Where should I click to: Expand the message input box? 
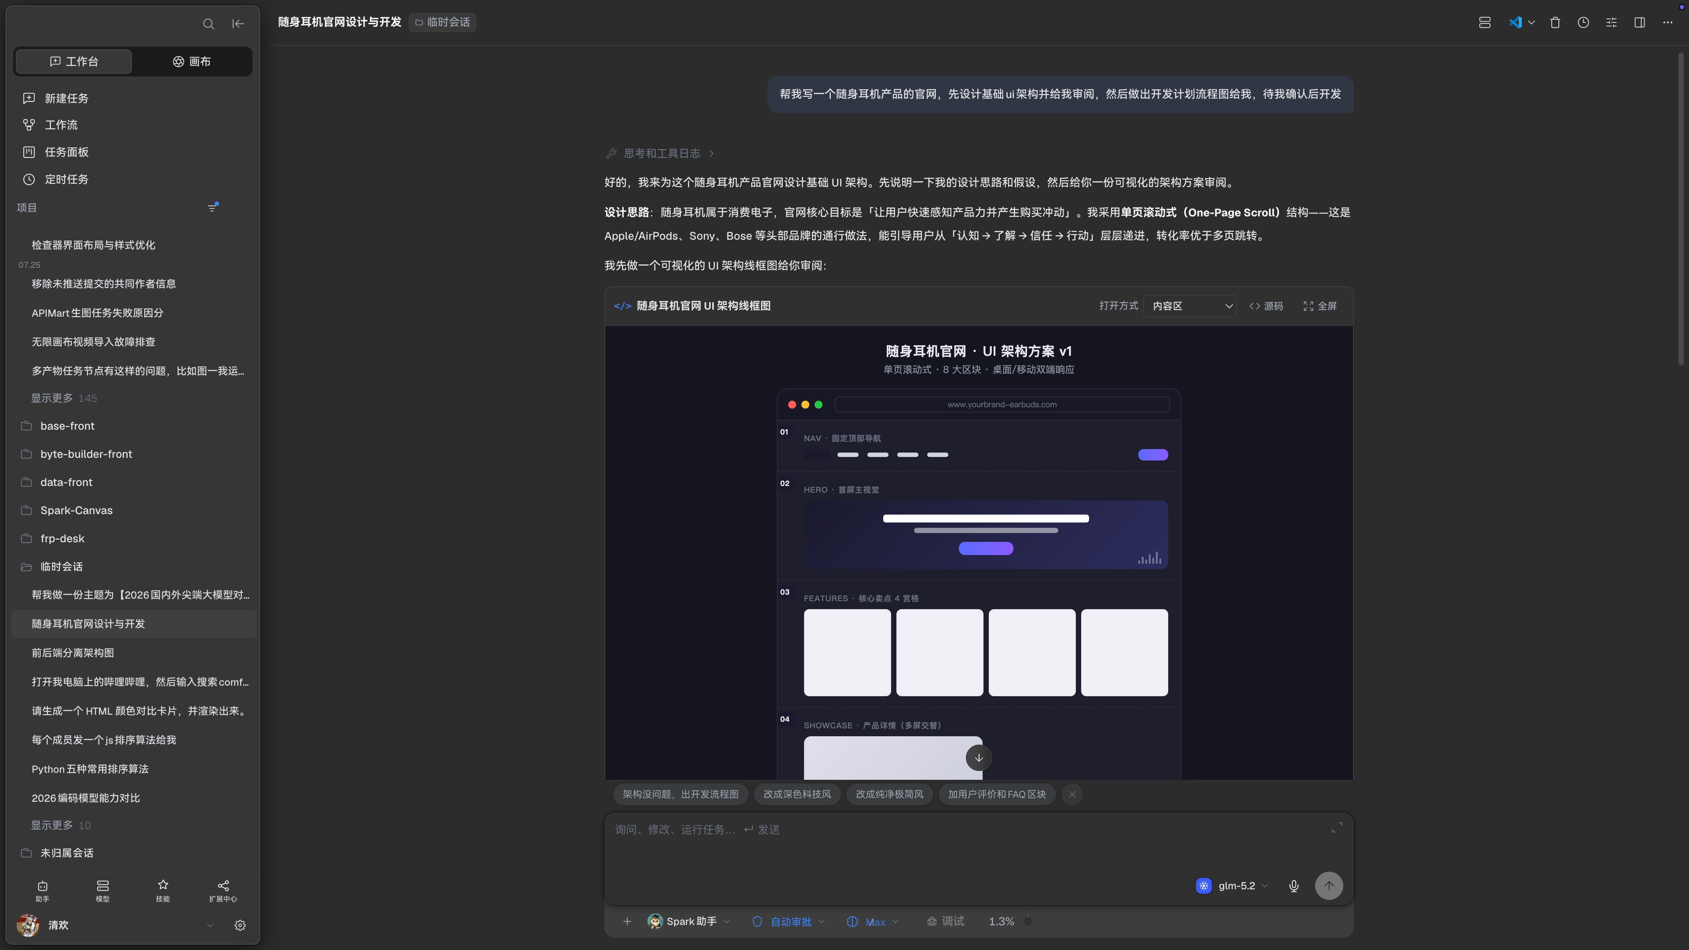pyautogui.click(x=1336, y=828)
